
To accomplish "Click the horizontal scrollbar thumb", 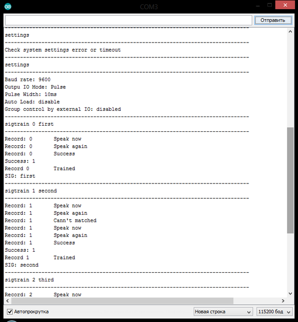I will pyautogui.click(x=122, y=301).
